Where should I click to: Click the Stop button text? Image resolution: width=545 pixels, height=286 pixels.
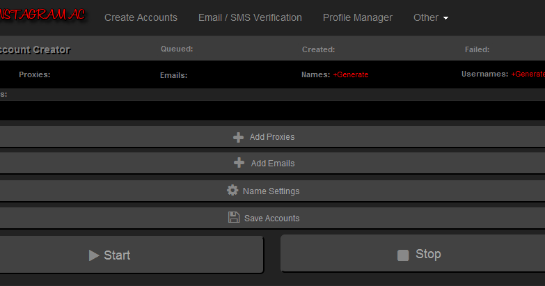pyautogui.click(x=428, y=254)
